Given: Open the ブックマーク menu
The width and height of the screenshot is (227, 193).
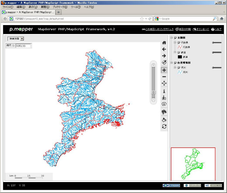Looking at the screenshot, I should click(x=60, y=7).
